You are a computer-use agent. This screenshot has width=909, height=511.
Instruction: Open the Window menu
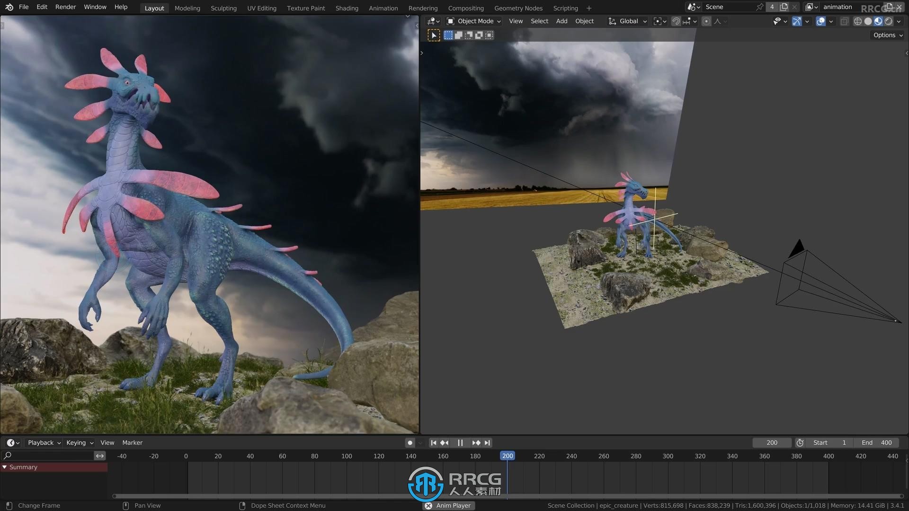(95, 7)
